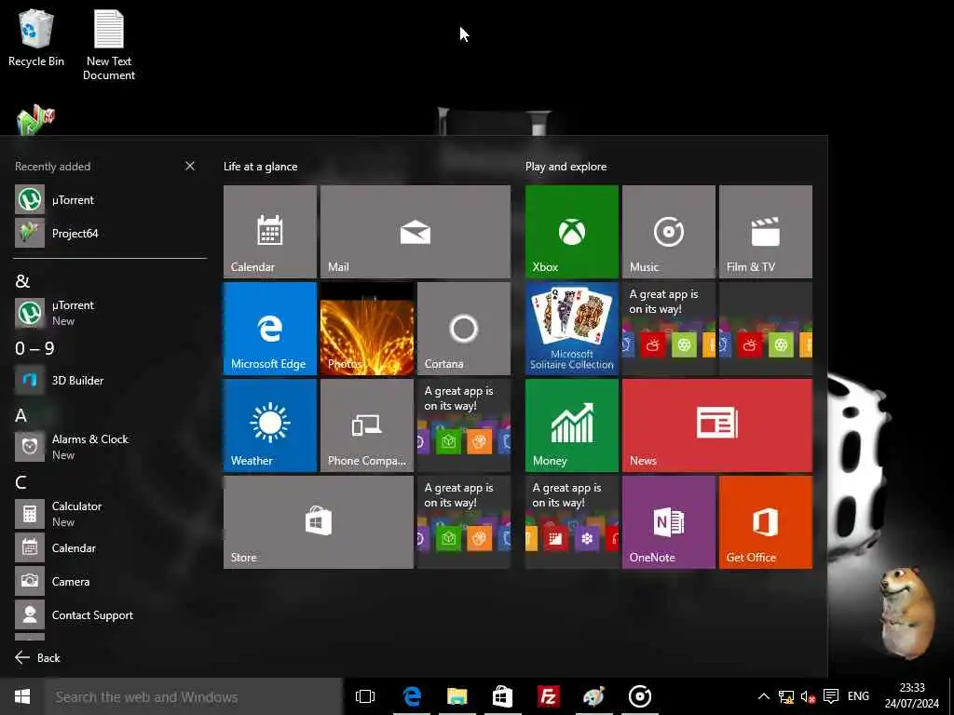The height and width of the screenshot is (715, 954).
Task: Change ENG input language
Action: click(858, 696)
